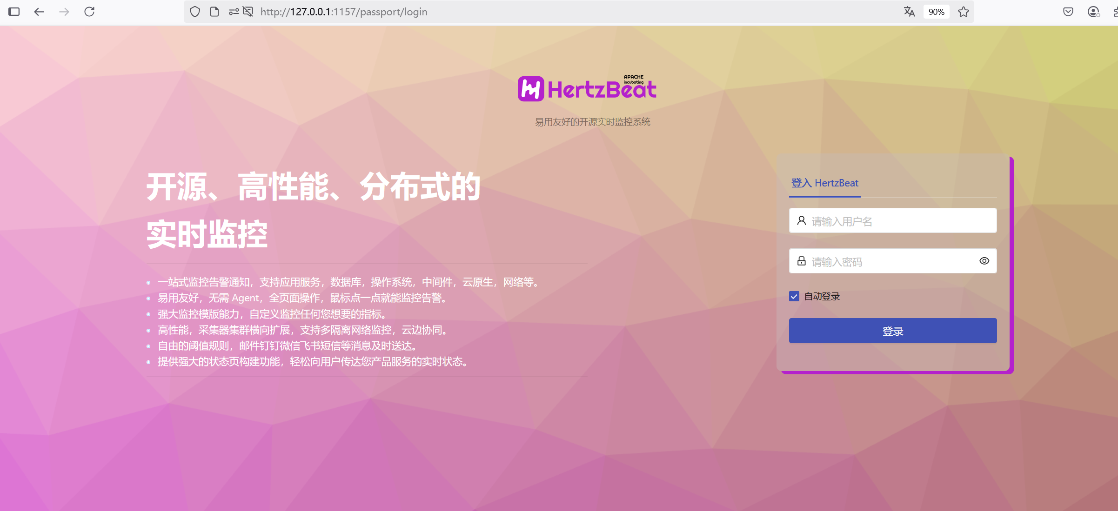Toggle the browser sidebar icon

tap(14, 12)
